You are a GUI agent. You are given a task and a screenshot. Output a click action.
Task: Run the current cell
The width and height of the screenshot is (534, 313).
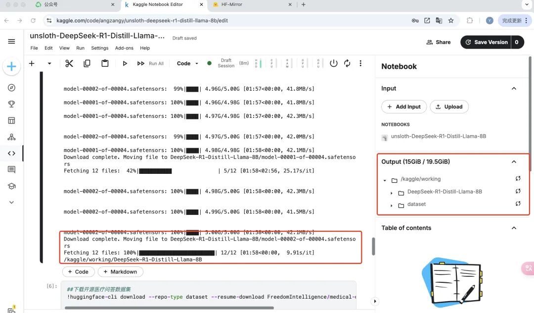[x=125, y=63]
